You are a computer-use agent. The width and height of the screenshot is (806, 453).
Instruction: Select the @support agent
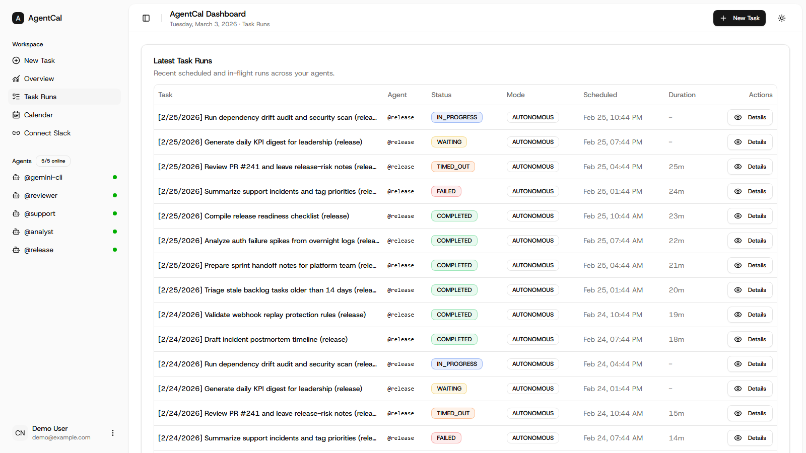click(x=64, y=213)
